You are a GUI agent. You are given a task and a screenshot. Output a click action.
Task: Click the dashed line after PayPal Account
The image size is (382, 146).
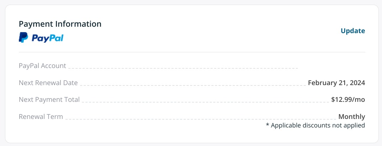[x=183, y=68]
